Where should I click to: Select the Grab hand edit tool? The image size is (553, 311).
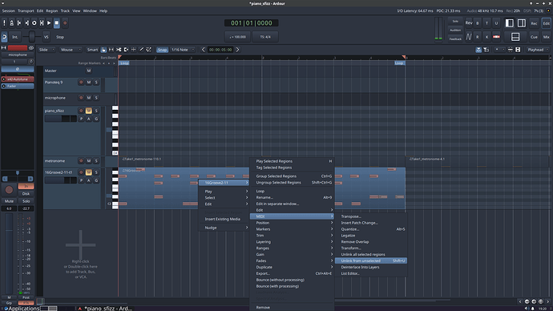tap(103, 50)
